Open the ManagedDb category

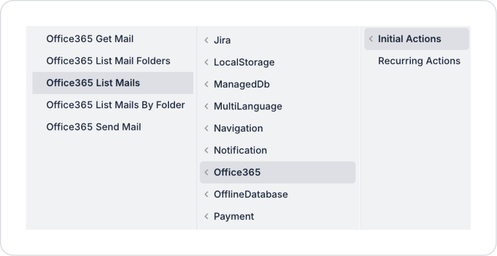tap(277, 84)
